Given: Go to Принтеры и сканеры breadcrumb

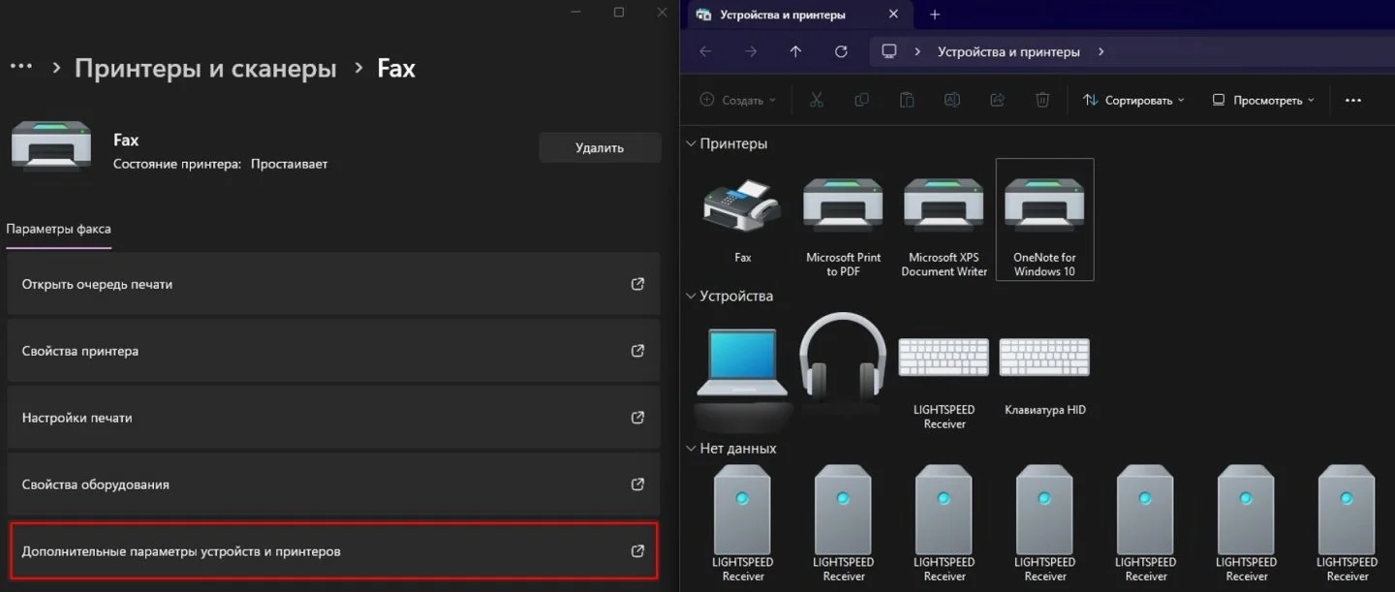Looking at the screenshot, I should pos(205,68).
